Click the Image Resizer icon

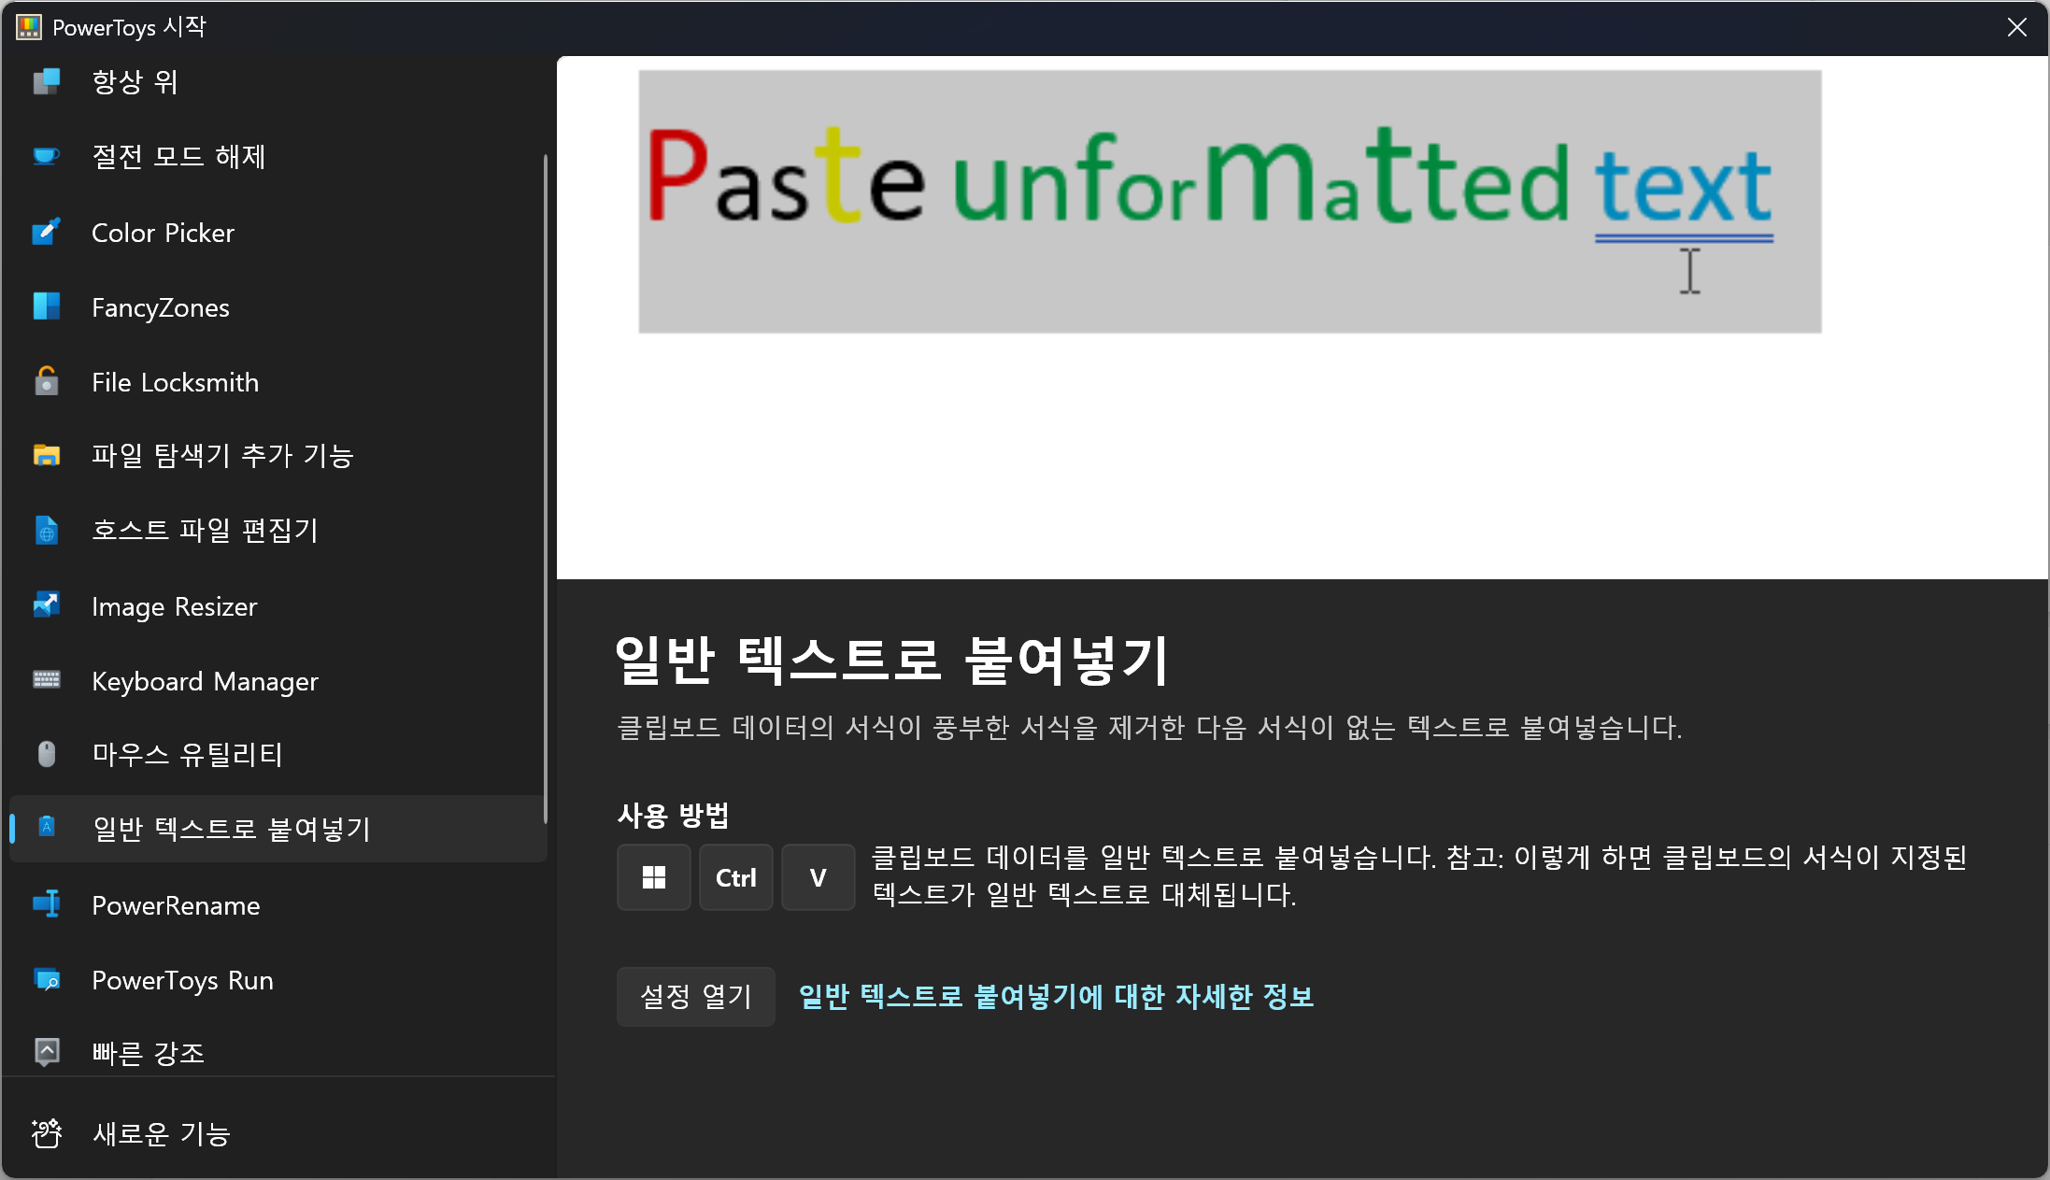pyautogui.click(x=46, y=605)
